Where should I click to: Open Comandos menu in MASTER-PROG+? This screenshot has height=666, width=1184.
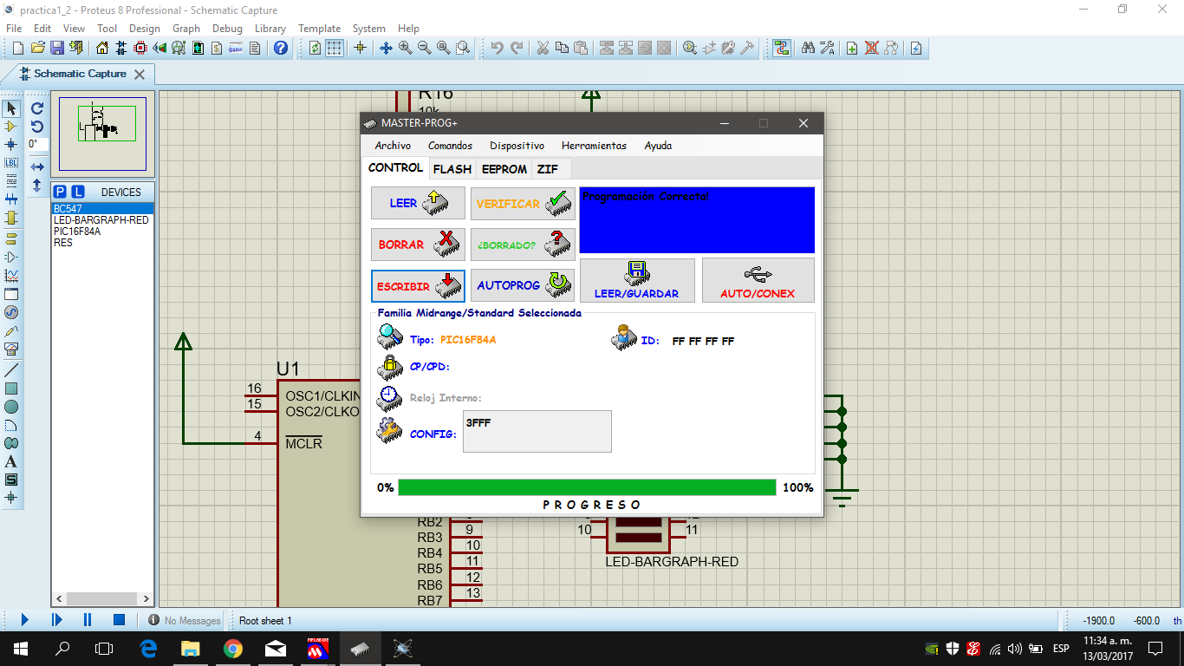[450, 146]
